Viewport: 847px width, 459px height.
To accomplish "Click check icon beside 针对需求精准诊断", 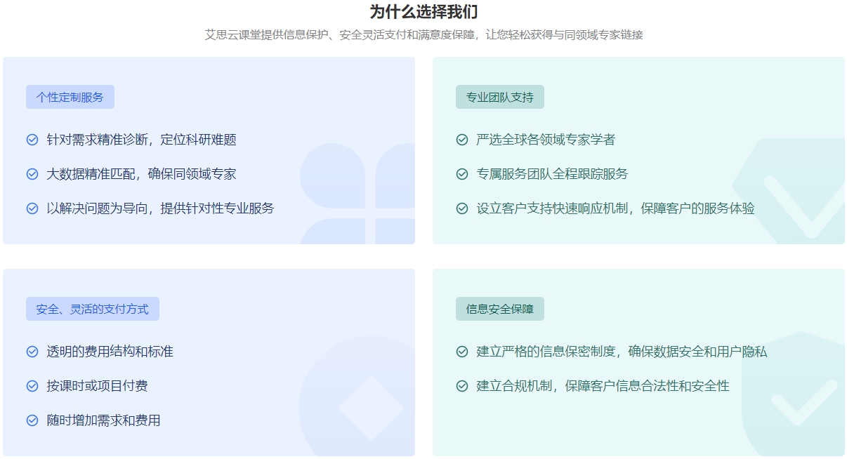I will pos(32,140).
